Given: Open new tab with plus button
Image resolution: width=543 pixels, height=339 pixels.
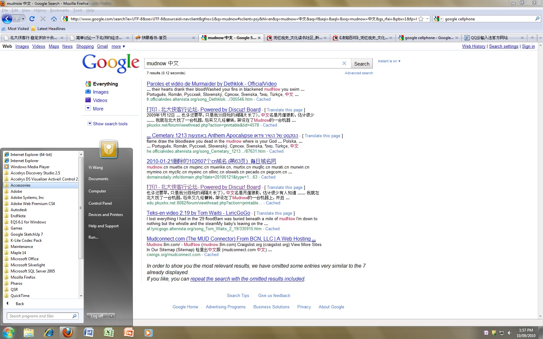Looking at the screenshot, I should point(532,38).
